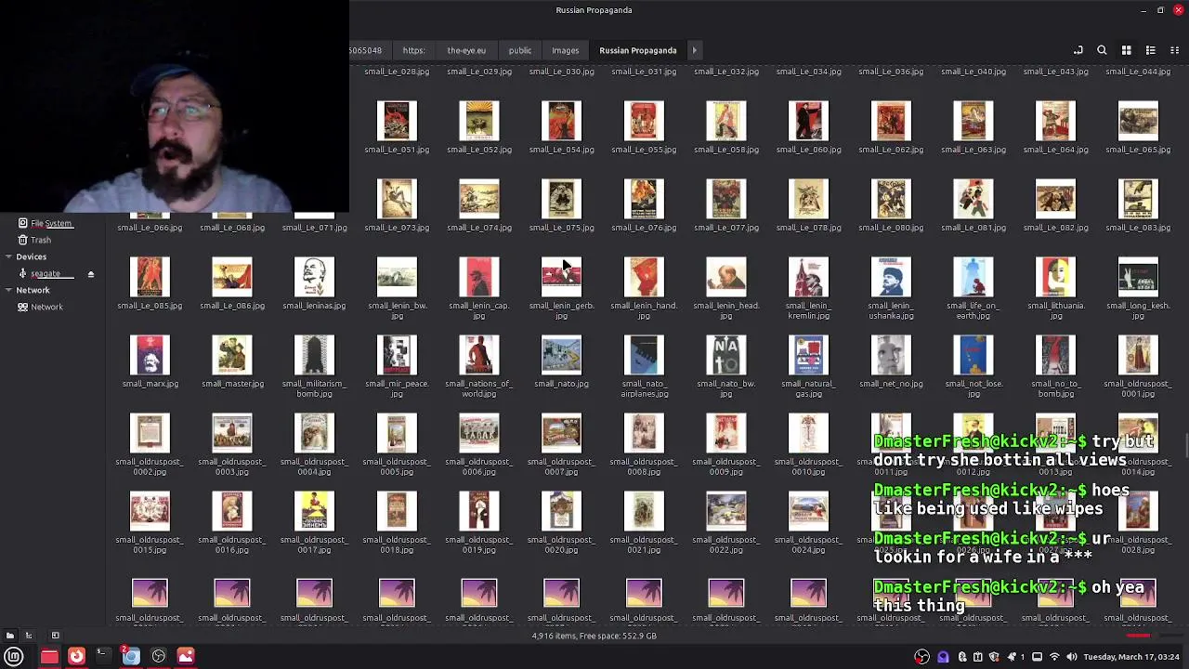1189x669 pixels.
Task: Switch to compact view
Action: coord(1174,50)
